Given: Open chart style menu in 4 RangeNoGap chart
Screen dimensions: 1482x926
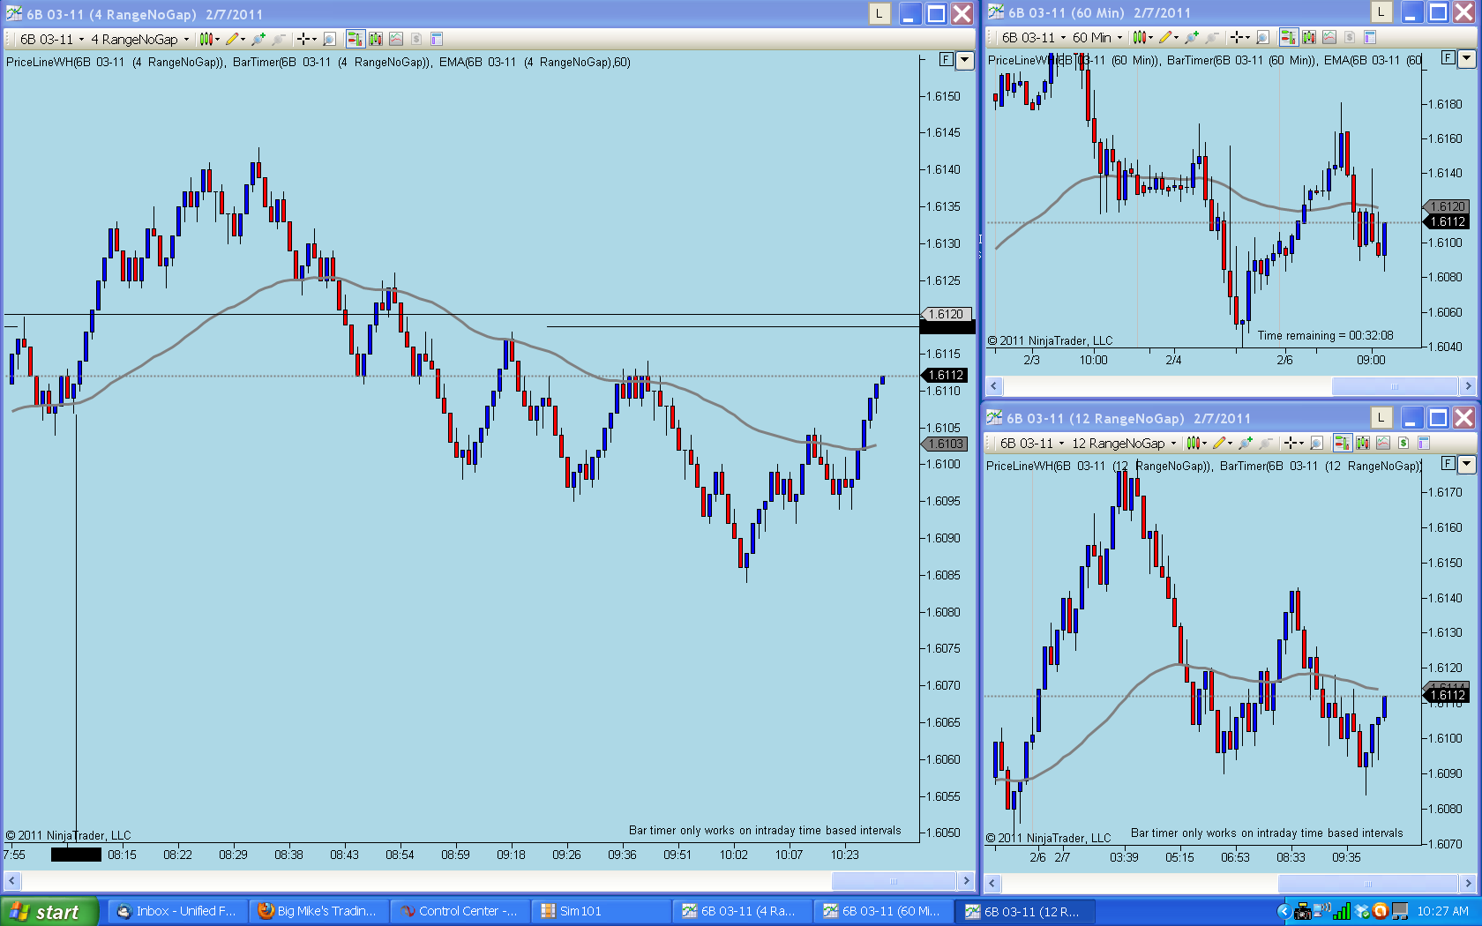Looking at the screenshot, I should click(x=208, y=39).
